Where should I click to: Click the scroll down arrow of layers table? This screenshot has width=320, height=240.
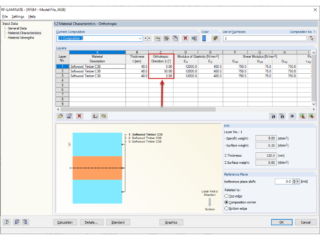[x=314, y=104]
